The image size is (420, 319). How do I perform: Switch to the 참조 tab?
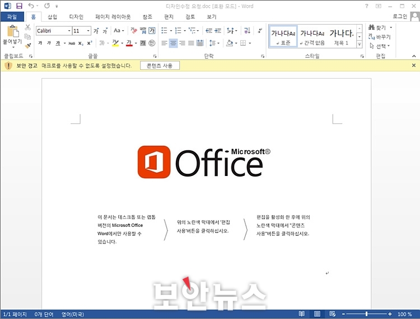pos(147,17)
